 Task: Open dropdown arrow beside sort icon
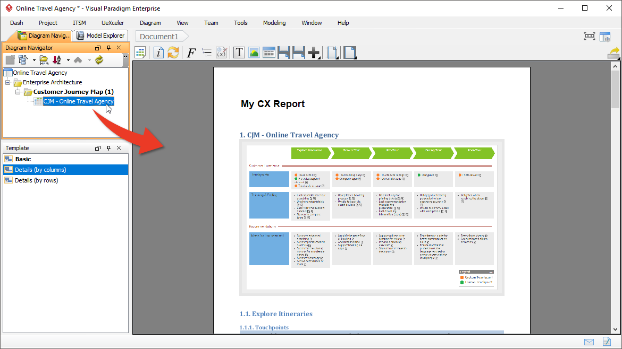pos(68,60)
